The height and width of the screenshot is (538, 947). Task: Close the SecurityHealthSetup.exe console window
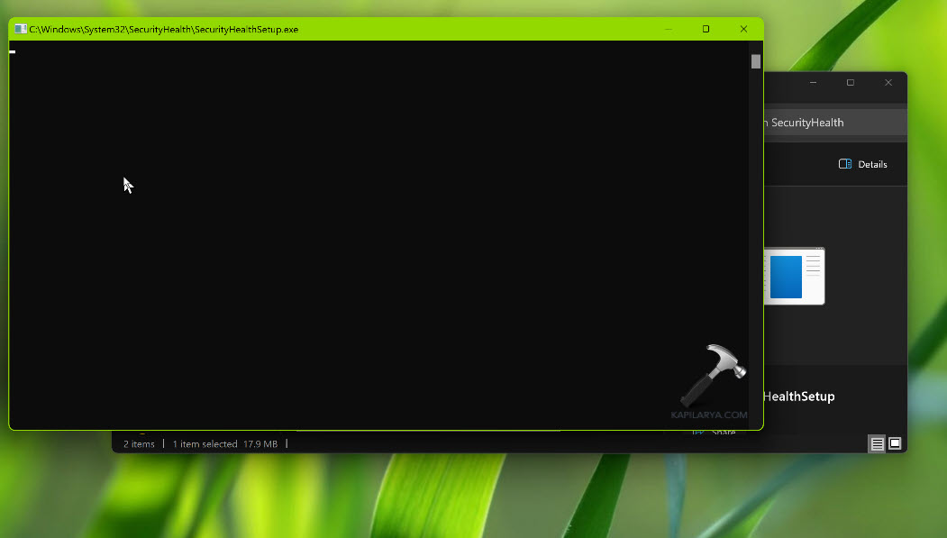[x=743, y=29]
